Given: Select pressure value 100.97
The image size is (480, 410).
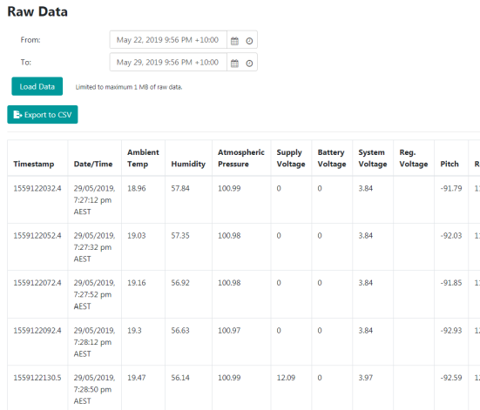Looking at the screenshot, I should [229, 331].
